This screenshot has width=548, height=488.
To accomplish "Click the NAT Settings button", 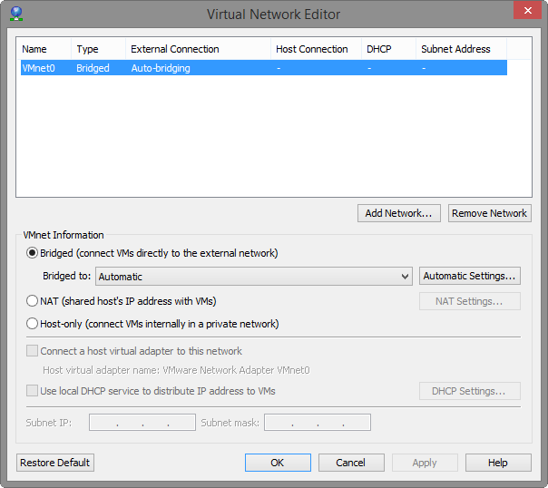I will [470, 301].
